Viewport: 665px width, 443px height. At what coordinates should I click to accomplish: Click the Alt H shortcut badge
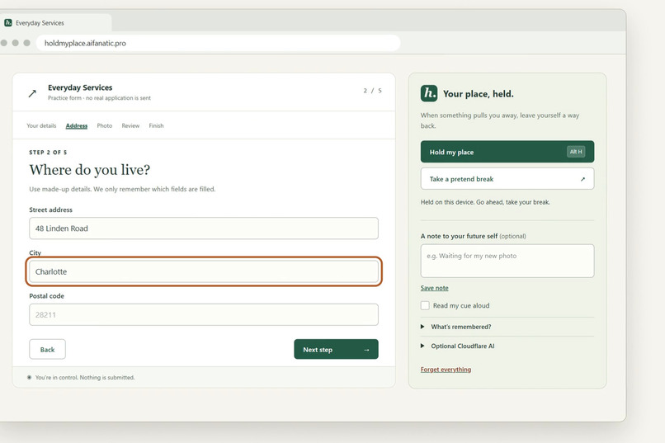(576, 152)
